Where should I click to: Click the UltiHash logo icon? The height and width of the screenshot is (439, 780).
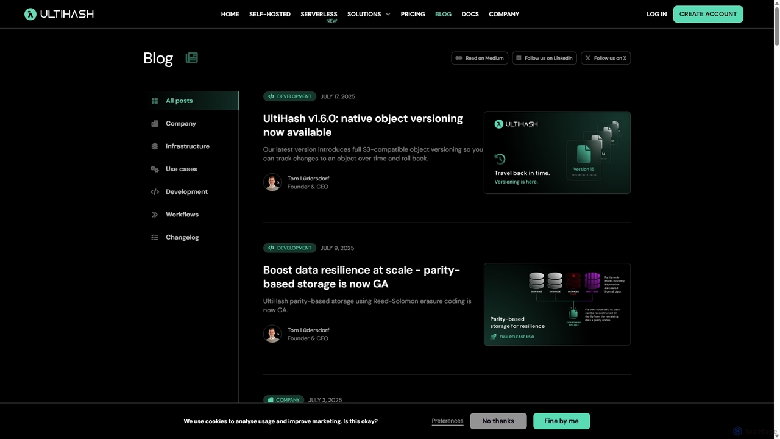pos(30,14)
